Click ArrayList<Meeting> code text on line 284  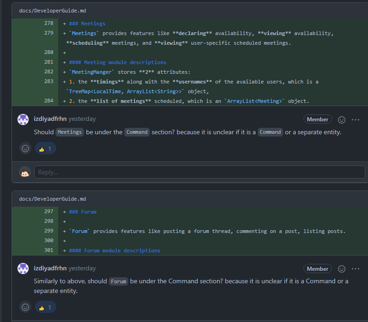(254, 101)
